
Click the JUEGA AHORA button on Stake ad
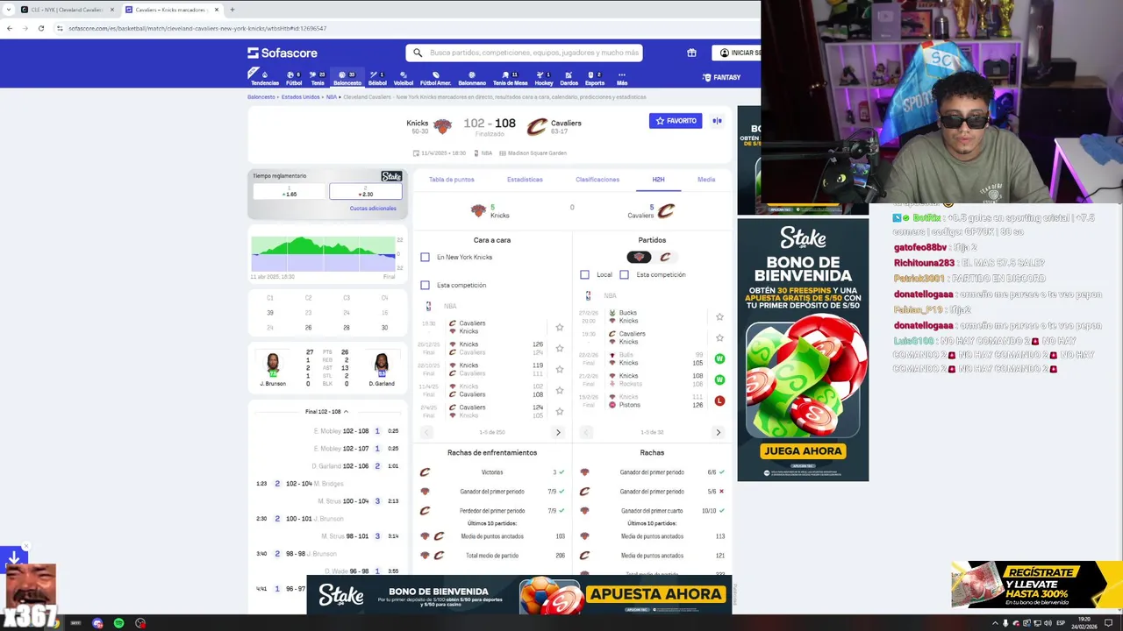pyautogui.click(x=803, y=450)
